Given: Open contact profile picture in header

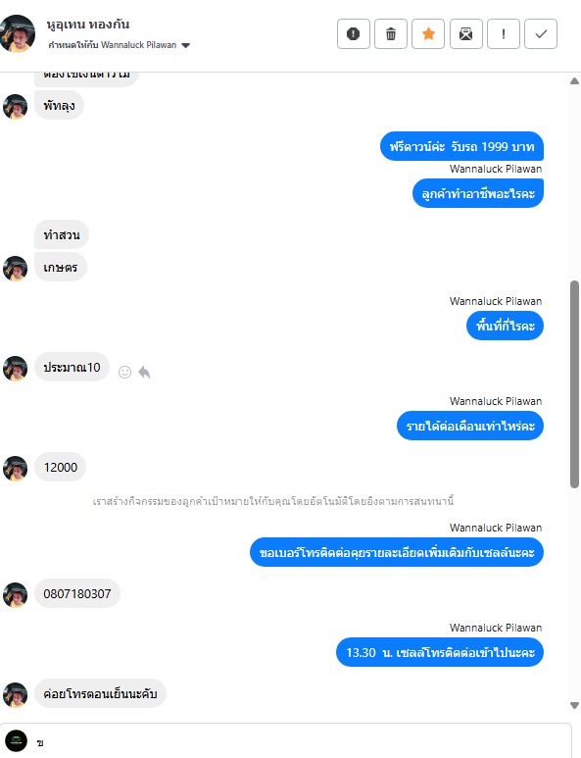Looking at the screenshot, I should click(18, 33).
